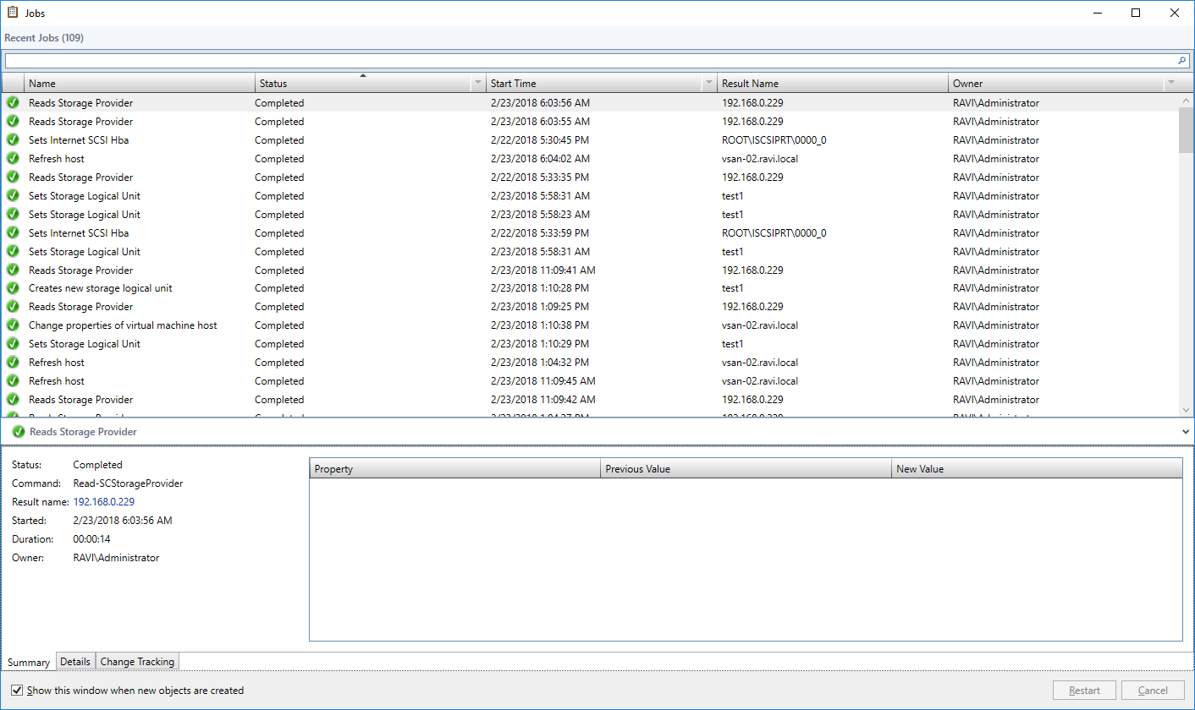Click the Property column header in details
This screenshot has height=710, width=1195.
point(454,469)
